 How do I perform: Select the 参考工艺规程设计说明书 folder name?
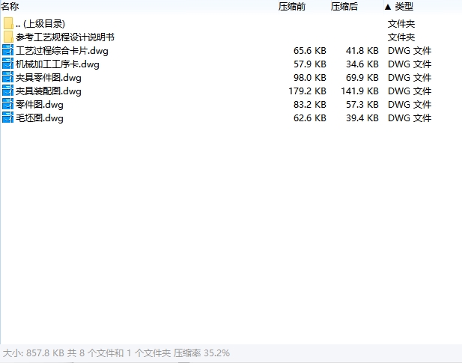65,37
